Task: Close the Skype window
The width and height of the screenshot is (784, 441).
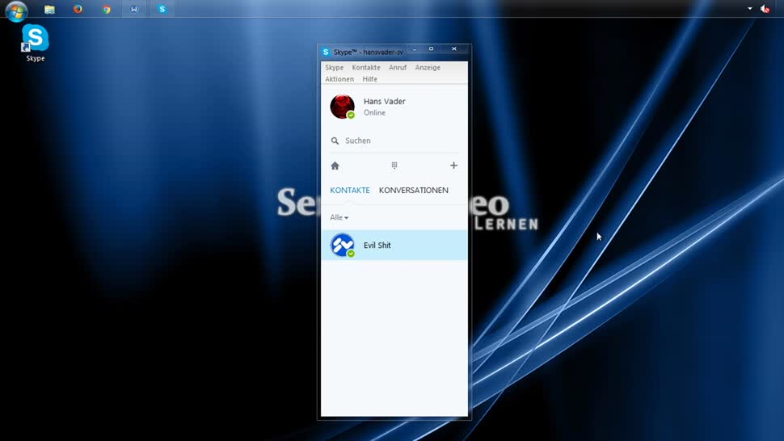Action: pyautogui.click(x=454, y=49)
